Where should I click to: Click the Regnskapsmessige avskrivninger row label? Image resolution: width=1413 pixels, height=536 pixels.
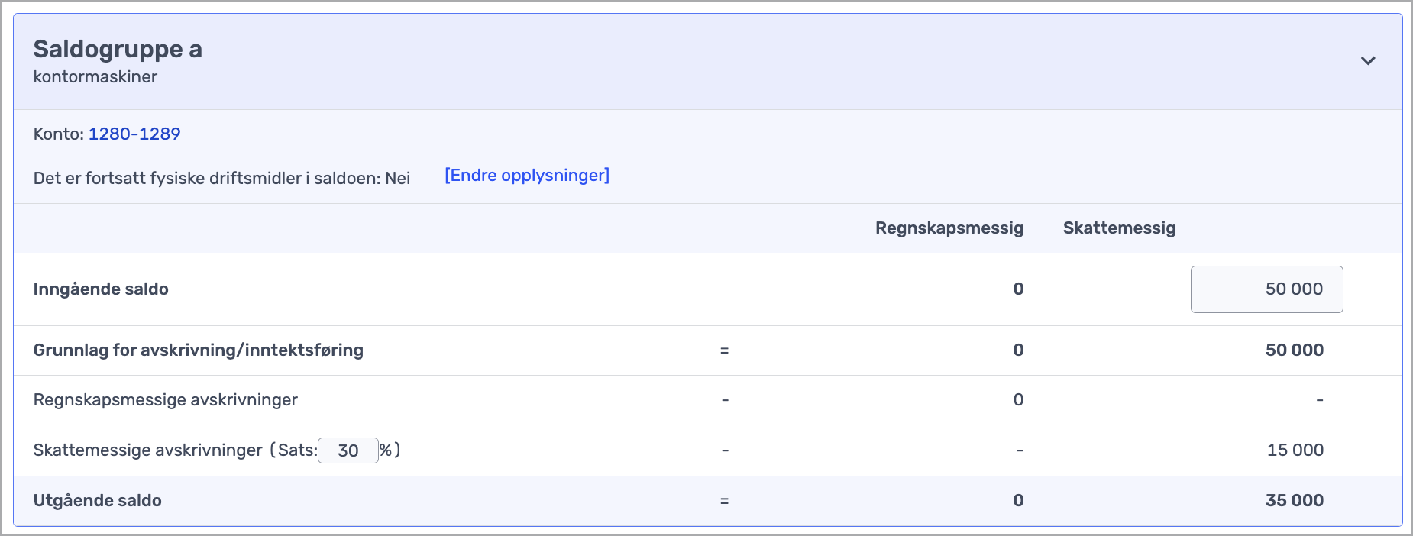coord(166,400)
